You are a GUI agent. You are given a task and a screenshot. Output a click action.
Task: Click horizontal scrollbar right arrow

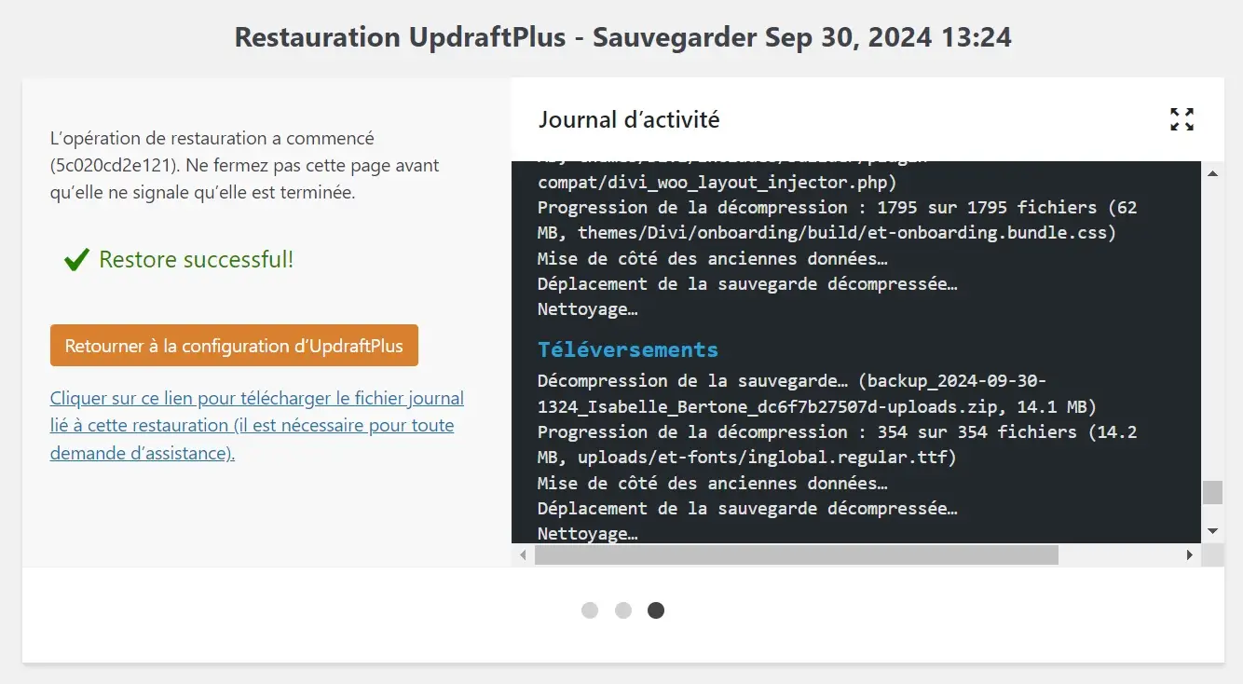[1189, 554]
